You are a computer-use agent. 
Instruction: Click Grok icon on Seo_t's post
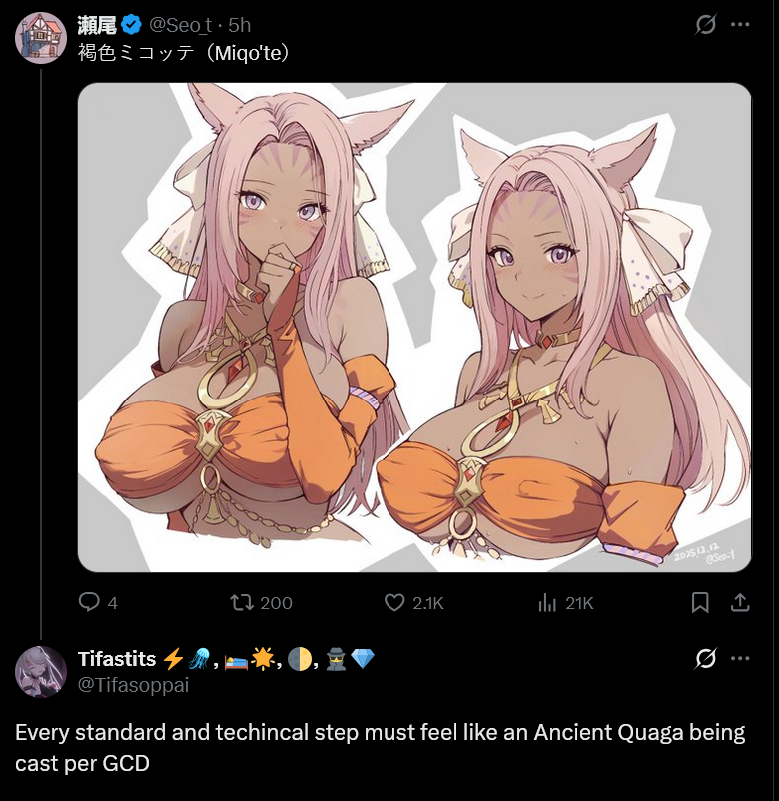pos(705,25)
